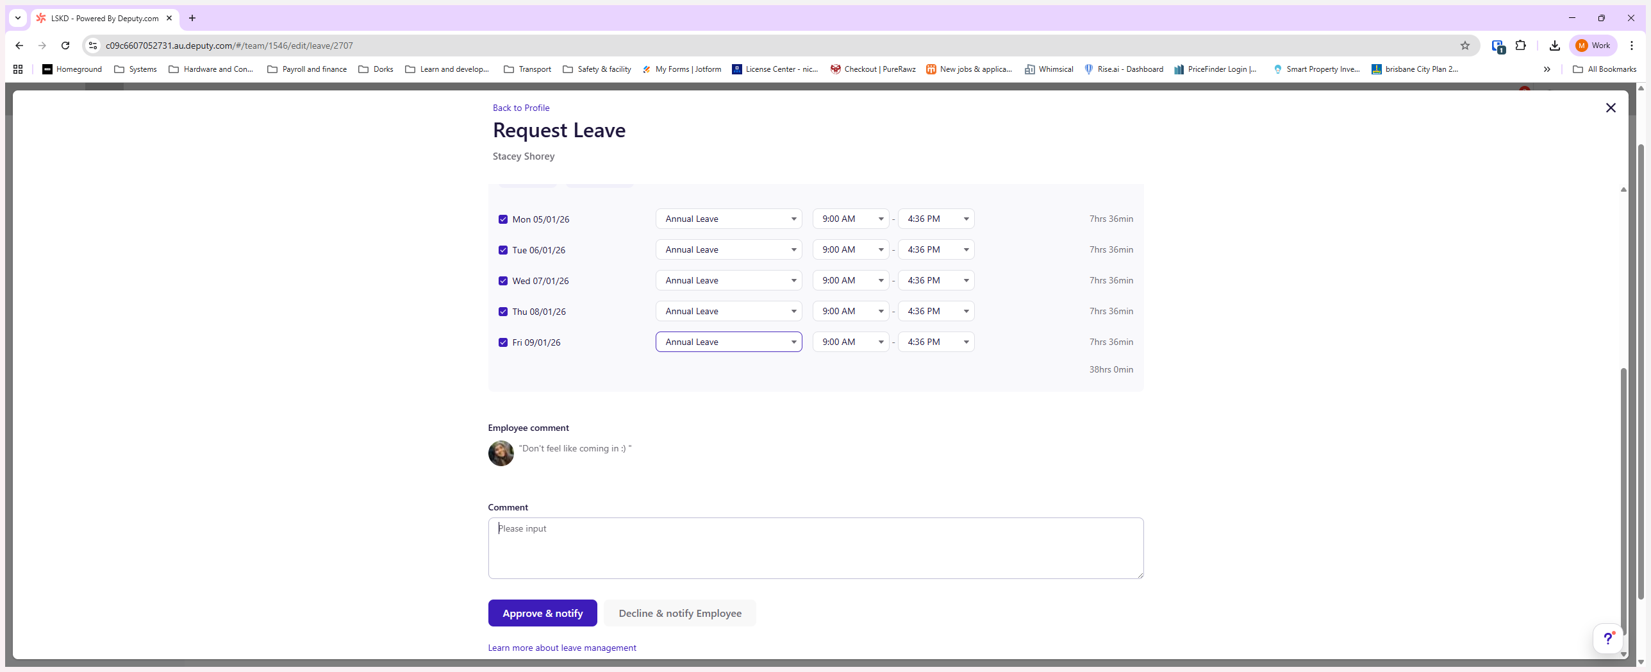Viewport: 1651px width, 672px height.
Task: Open the Work profile button
Action: point(1593,46)
